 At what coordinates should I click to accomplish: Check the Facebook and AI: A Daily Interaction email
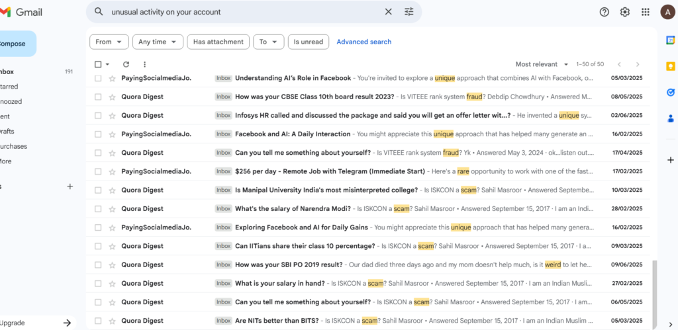(98, 134)
